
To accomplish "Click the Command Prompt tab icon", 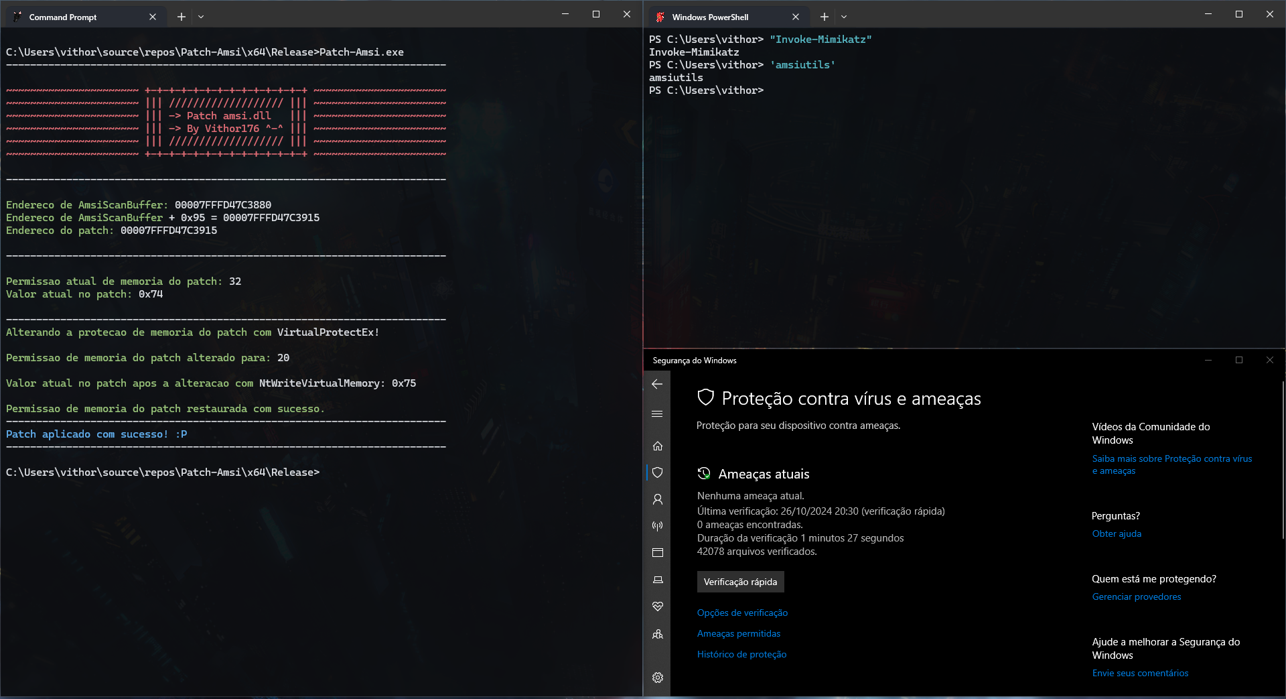I will click(17, 17).
